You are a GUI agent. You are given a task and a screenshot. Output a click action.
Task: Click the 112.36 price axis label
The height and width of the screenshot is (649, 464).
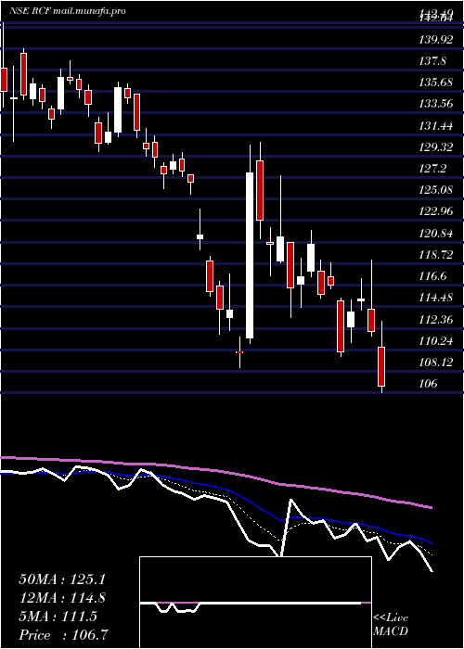pyautogui.click(x=435, y=319)
